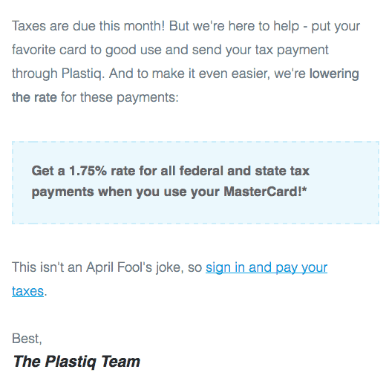
Task: Click the "And to make it even easier" phrase
Action: pyautogui.click(x=189, y=74)
